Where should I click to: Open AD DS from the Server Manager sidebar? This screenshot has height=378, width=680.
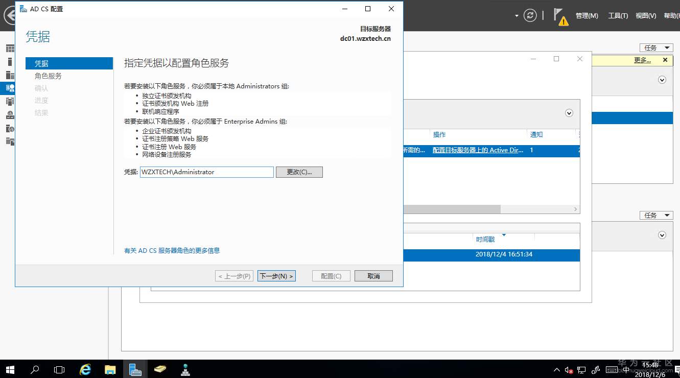pyautogui.click(x=10, y=101)
